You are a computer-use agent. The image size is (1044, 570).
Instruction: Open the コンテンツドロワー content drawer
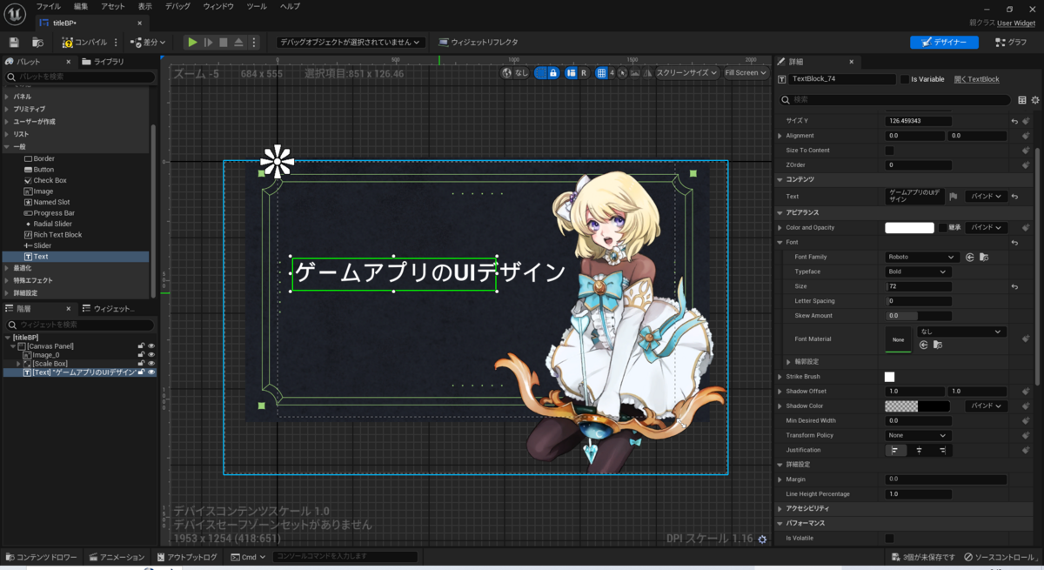41,557
